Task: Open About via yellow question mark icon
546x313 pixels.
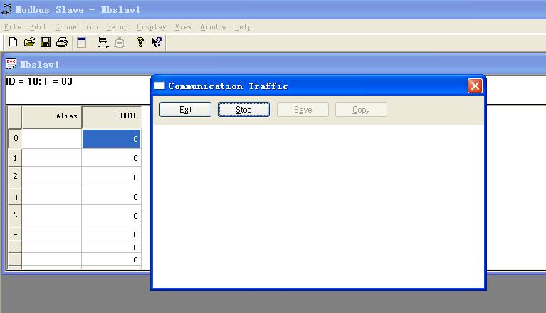Action: 140,42
